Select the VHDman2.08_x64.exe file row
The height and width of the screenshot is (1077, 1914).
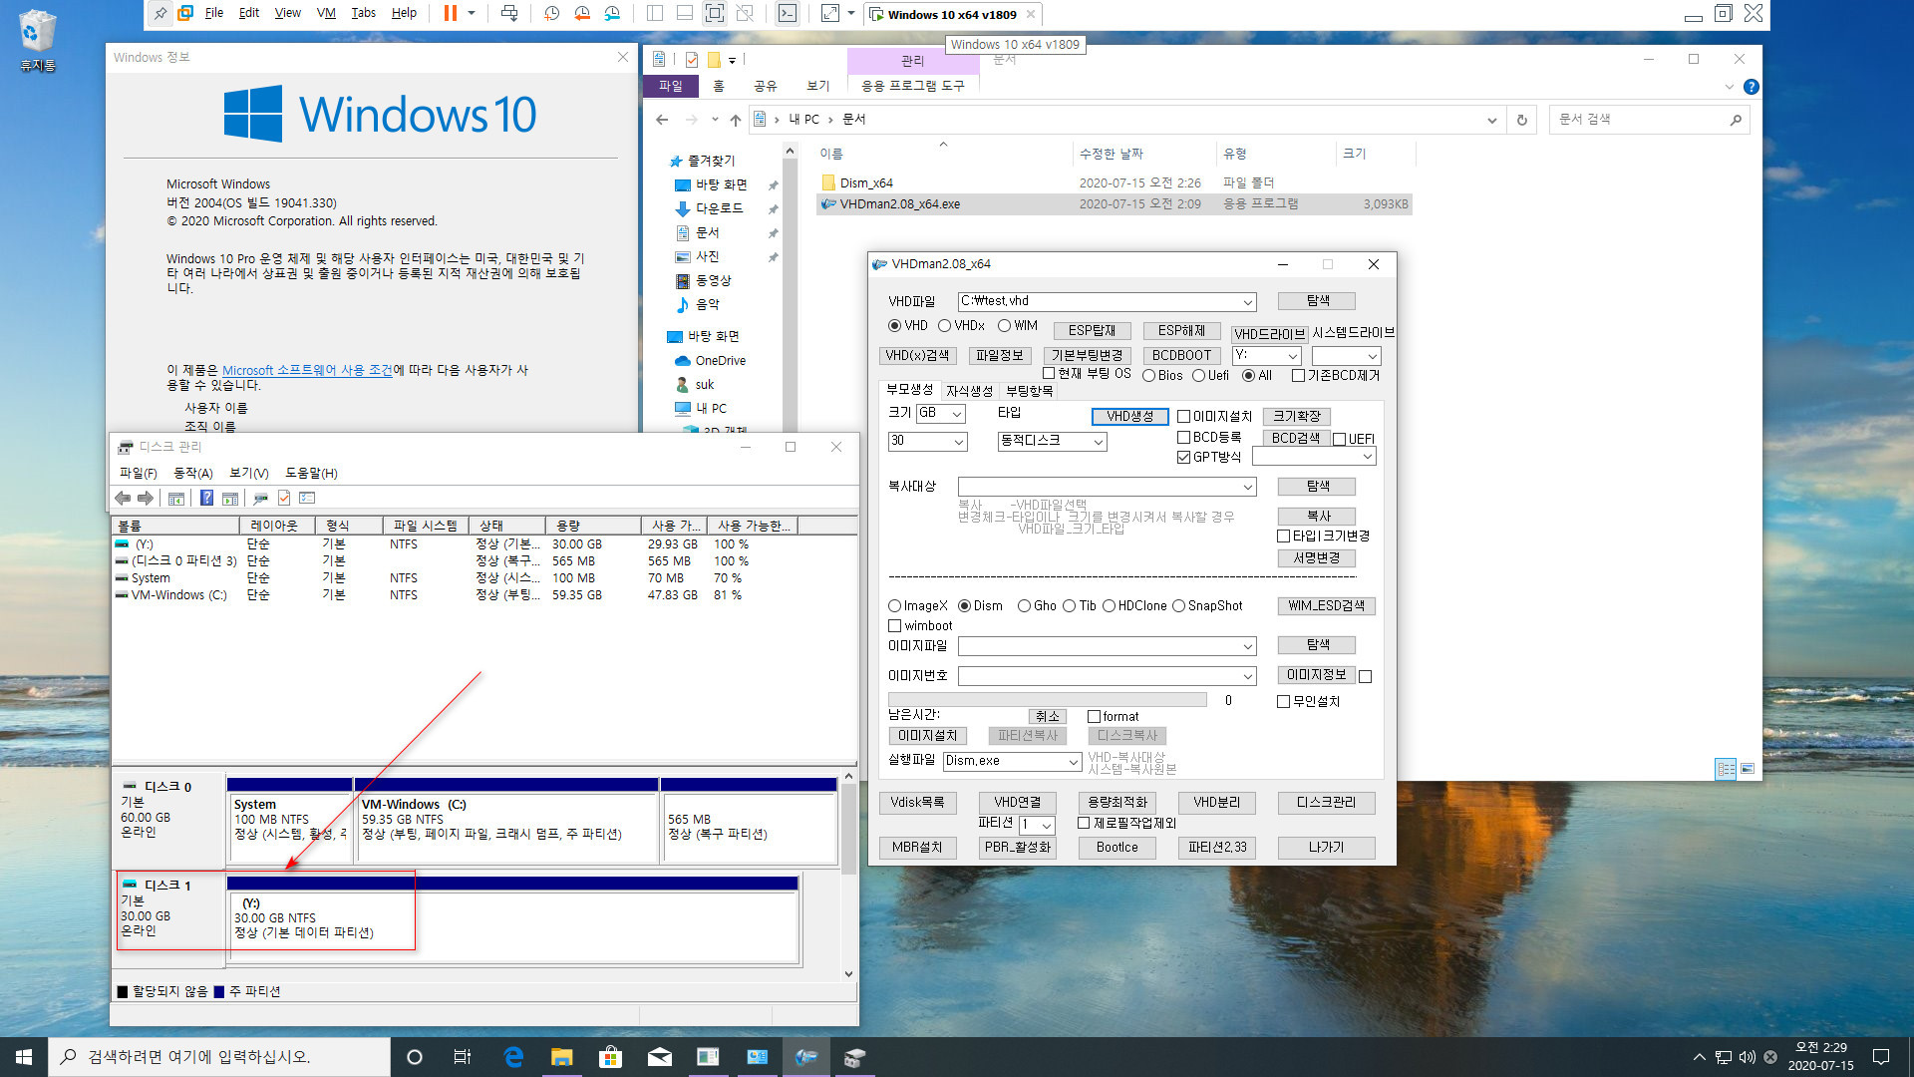click(x=1115, y=204)
